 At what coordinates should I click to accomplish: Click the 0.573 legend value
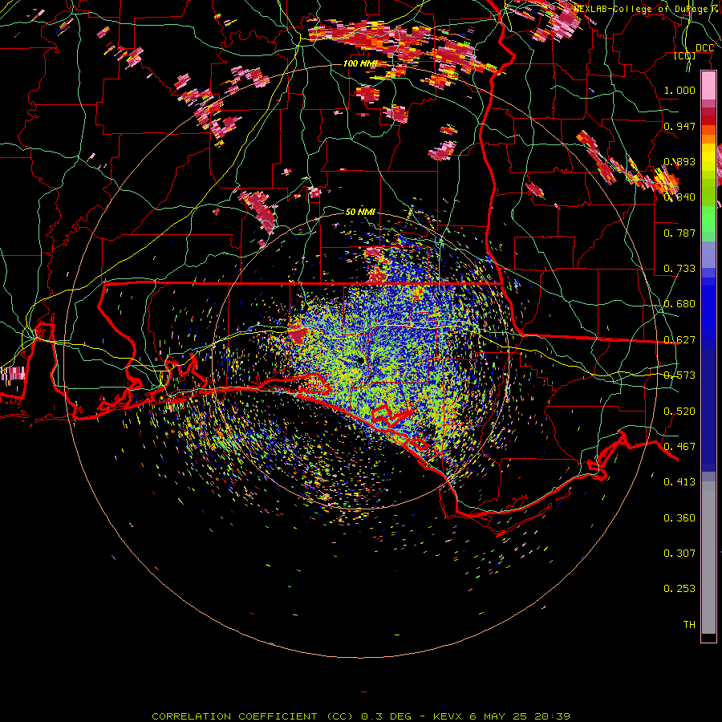click(x=679, y=375)
